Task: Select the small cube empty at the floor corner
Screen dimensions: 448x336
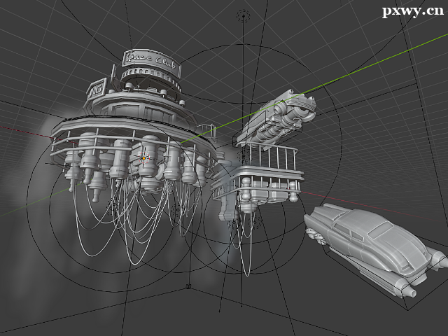Action: click(188, 286)
